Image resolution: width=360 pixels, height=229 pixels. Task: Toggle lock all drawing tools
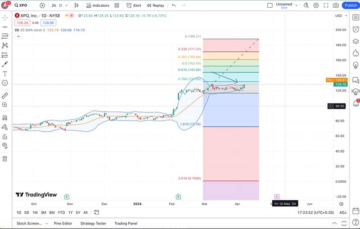pos(5,136)
